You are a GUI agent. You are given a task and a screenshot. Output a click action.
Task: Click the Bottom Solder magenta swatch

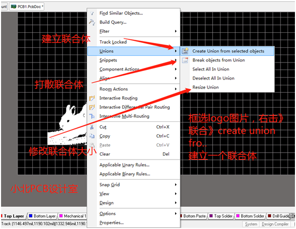(238, 216)
